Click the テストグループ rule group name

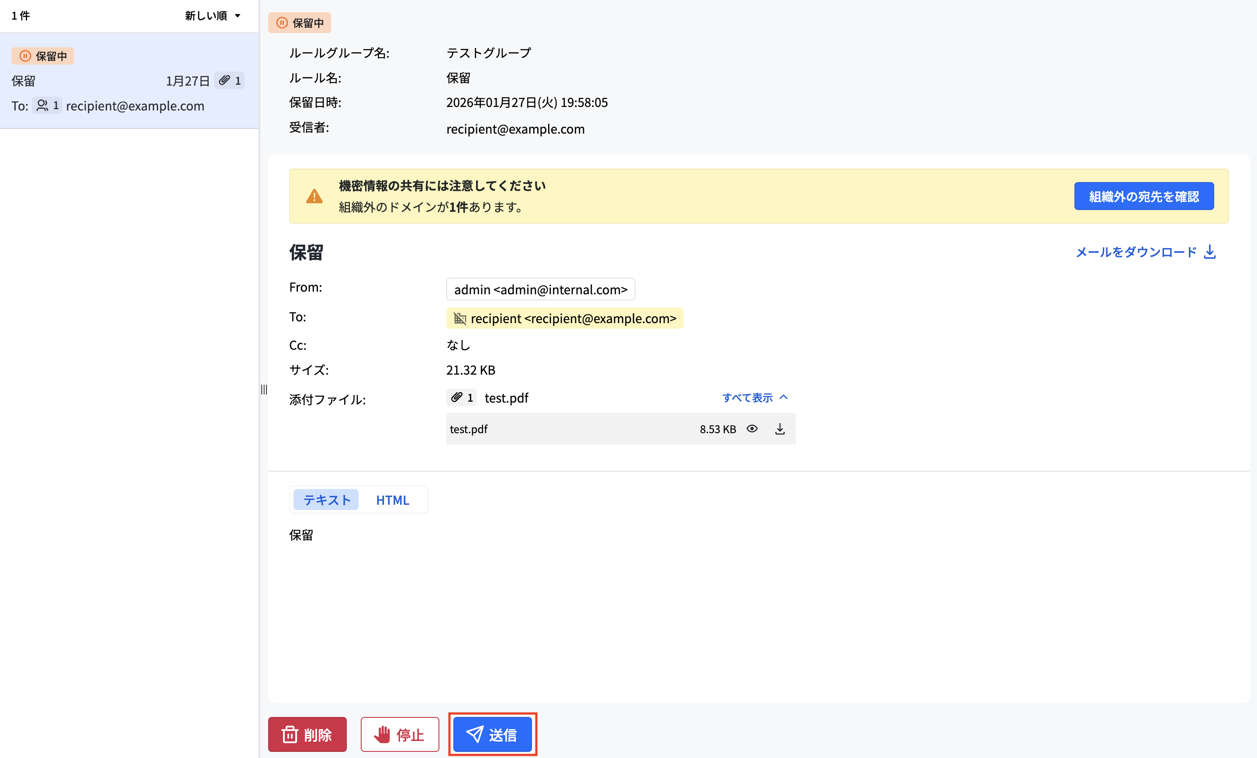pyautogui.click(x=489, y=53)
